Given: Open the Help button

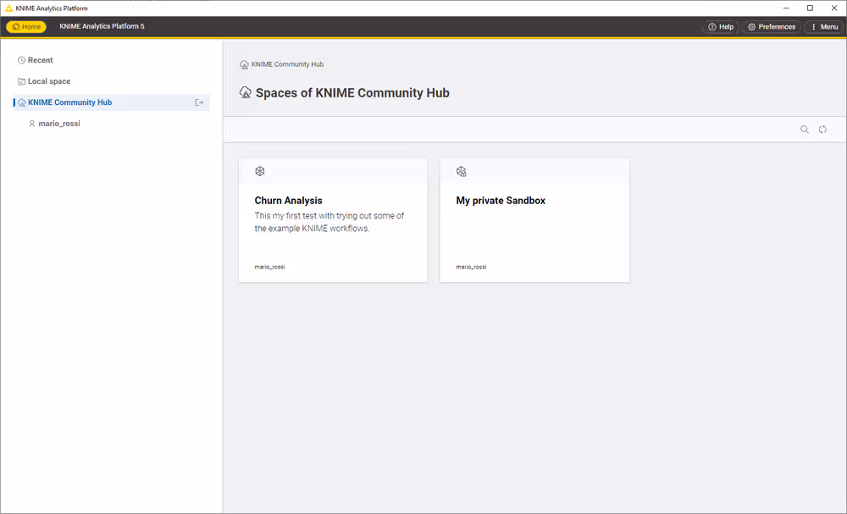Looking at the screenshot, I should (721, 26).
